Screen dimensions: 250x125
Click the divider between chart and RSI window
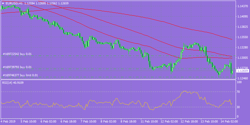coord(118,80)
